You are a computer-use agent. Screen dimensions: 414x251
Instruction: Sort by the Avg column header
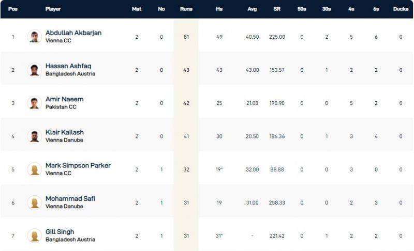252,9
